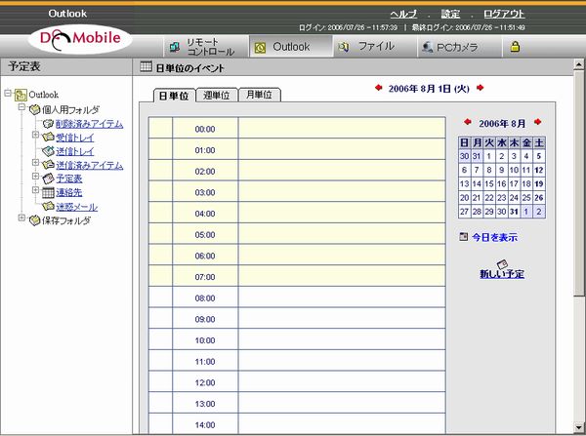
Task: Expand the 保存フォルダ tree node
Action: 21,219
